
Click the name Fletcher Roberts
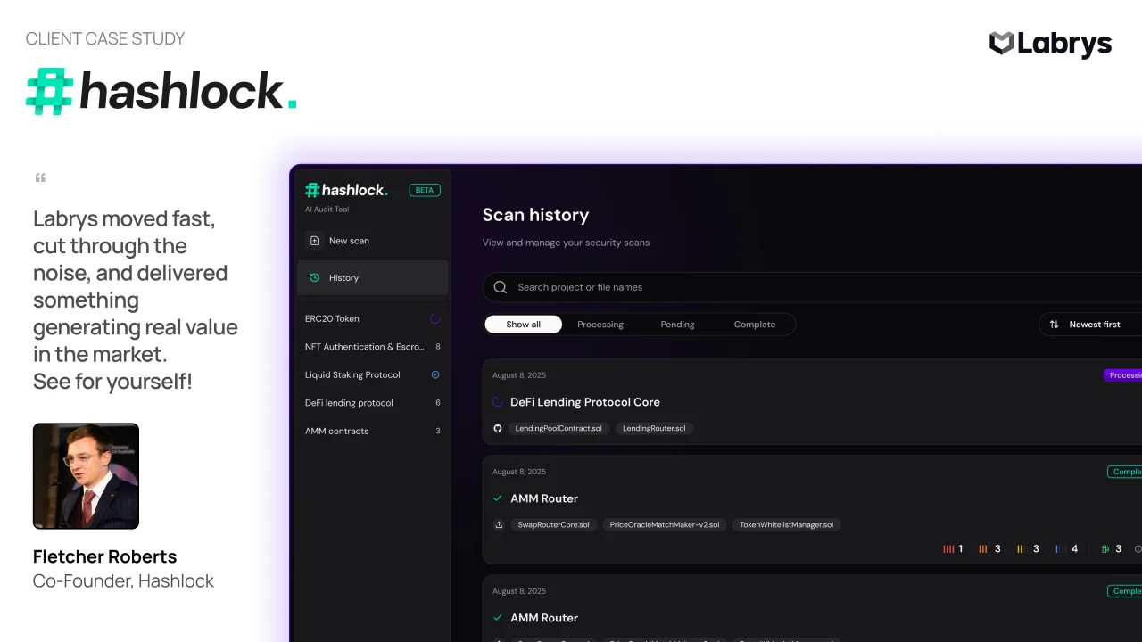click(105, 556)
